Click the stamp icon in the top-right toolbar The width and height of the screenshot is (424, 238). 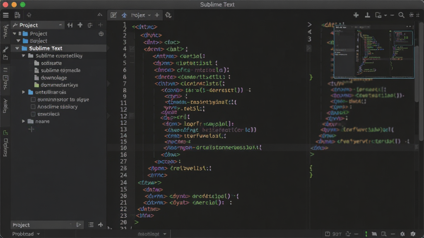tap(367, 15)
